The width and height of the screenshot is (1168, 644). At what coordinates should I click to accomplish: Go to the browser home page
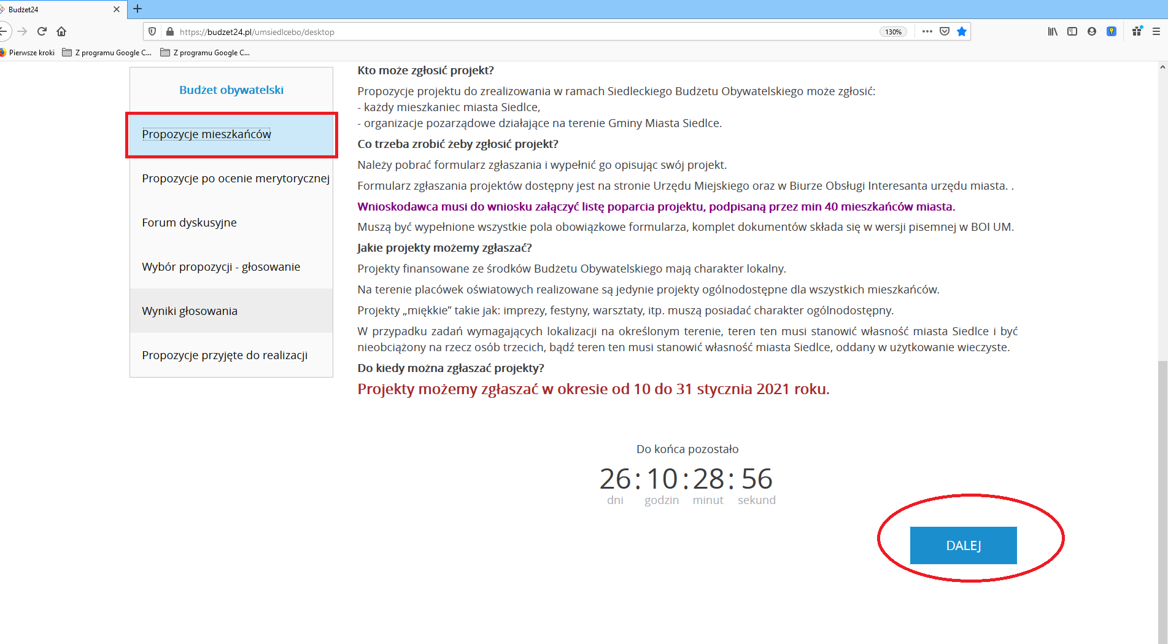click(x=61, y=31)
